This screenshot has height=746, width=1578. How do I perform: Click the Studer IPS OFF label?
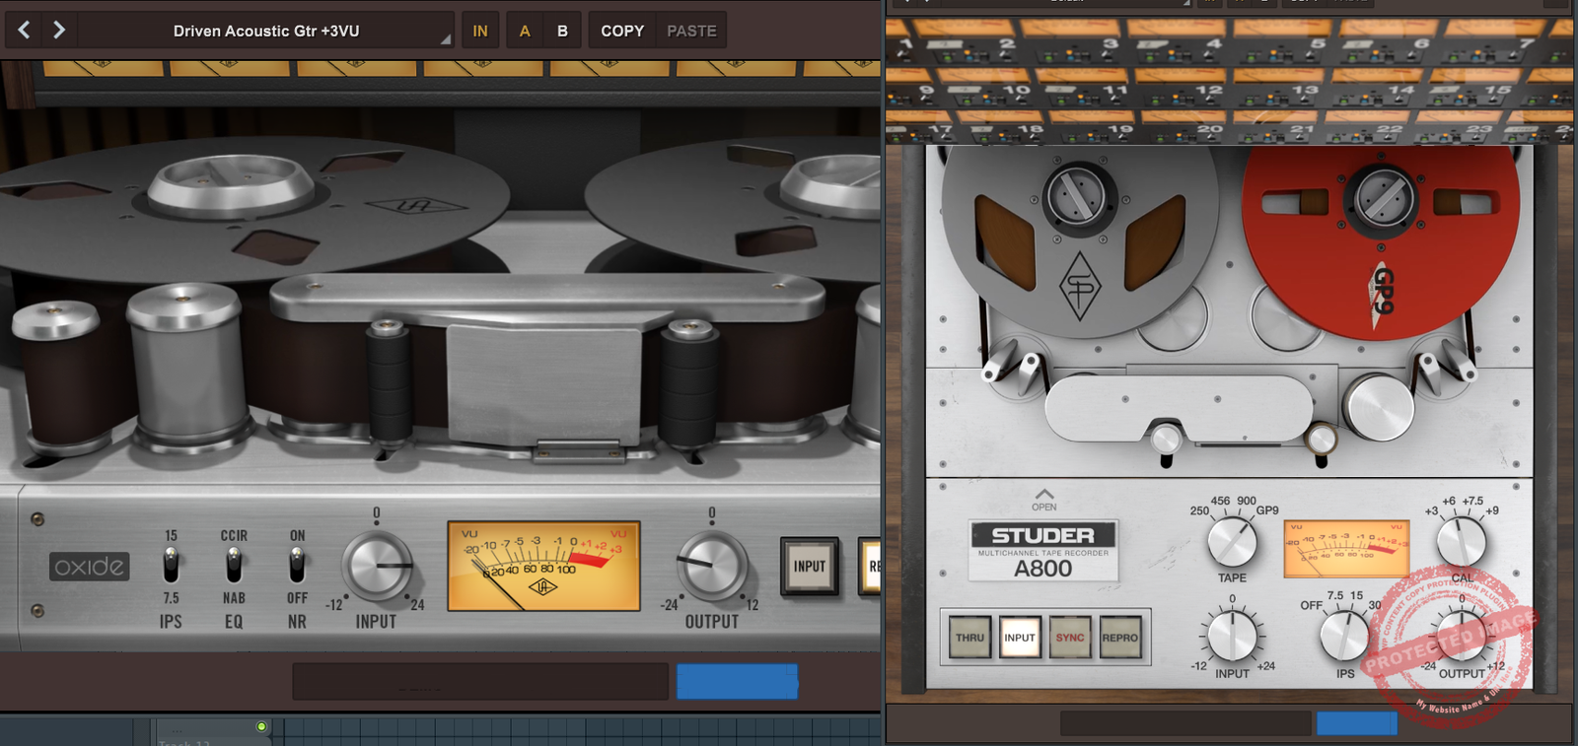pos(1311,605)
